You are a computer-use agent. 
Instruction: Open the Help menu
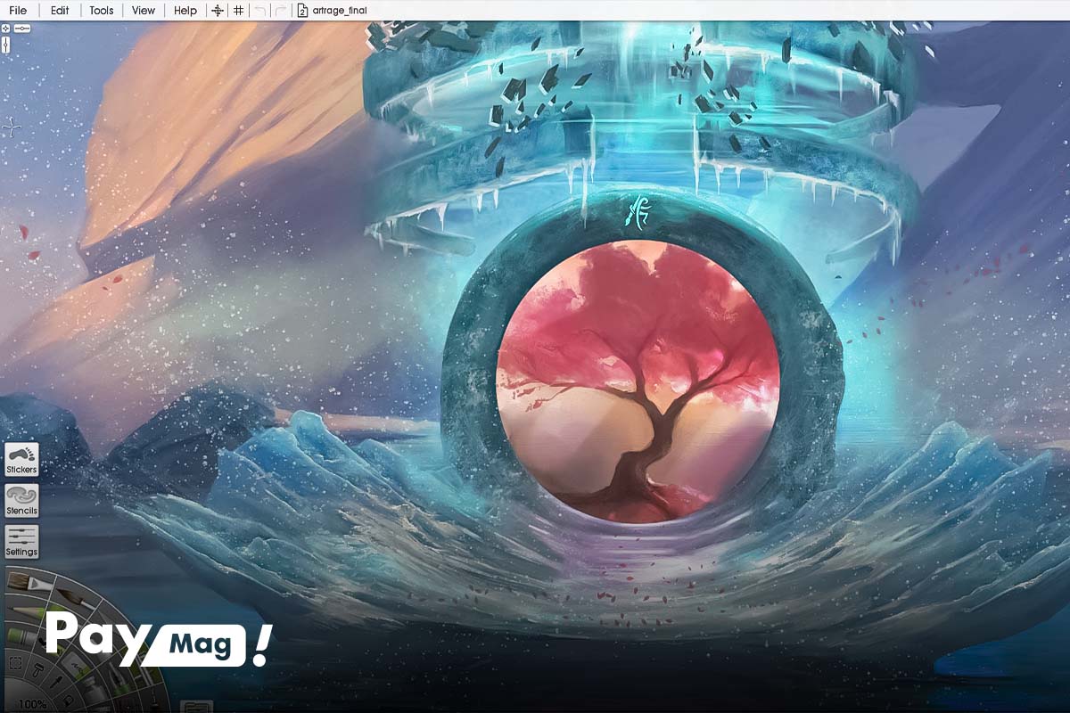point(185,11)
